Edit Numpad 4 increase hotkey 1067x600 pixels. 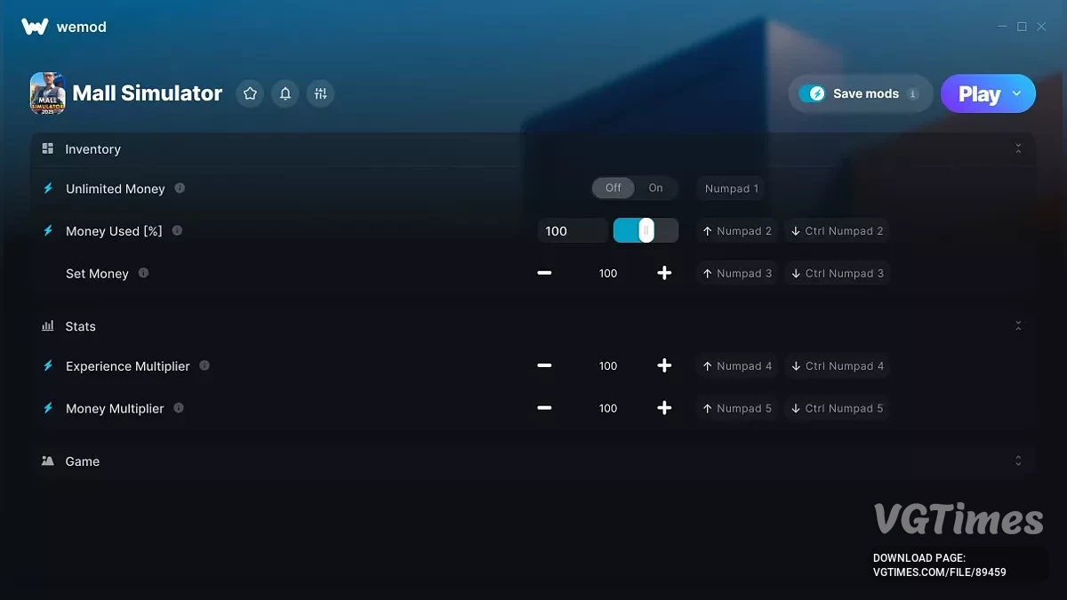click(737, 366)
